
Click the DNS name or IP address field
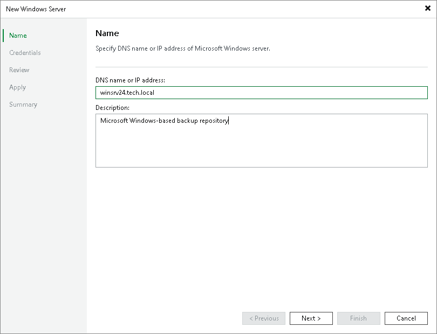click(262, 92)
